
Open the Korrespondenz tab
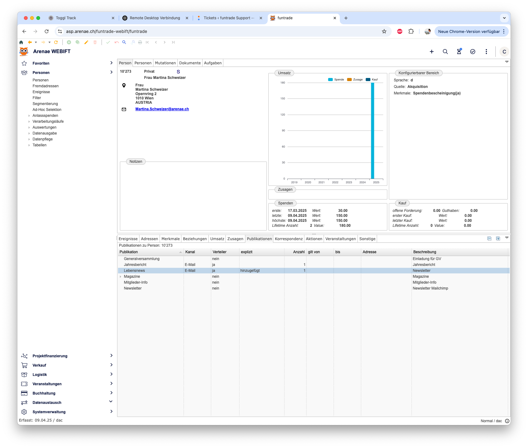pyautogui.click(x=289, y=239)
